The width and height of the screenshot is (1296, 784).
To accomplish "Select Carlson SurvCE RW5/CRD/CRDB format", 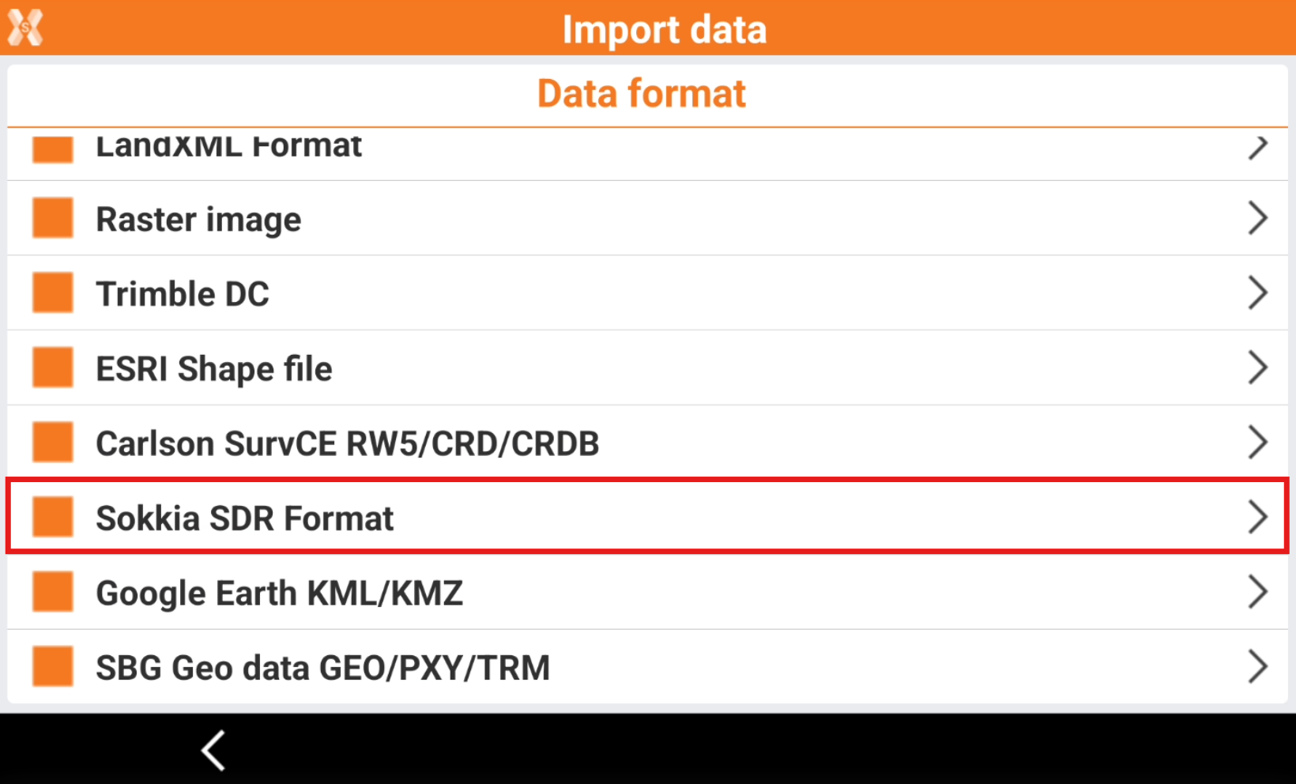I will (x=347, y=443).
